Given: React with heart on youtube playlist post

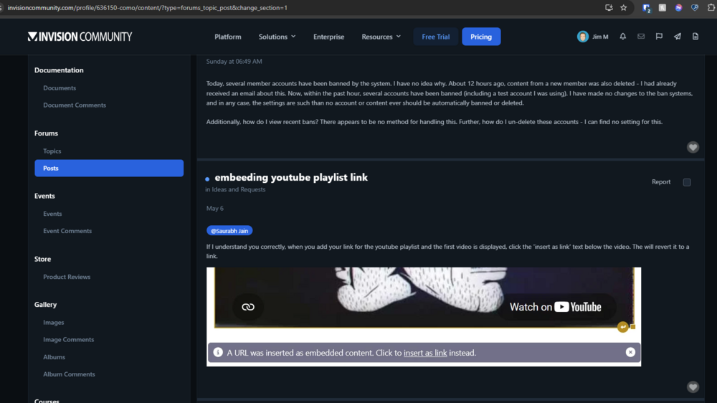Looking at the screenshot, I should 693,387.
